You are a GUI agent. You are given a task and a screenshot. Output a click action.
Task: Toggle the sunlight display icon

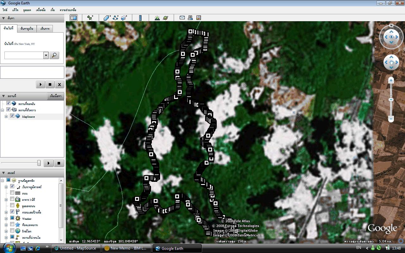[157, 18]
